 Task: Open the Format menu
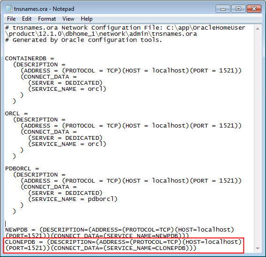click(x=47, y=19)
